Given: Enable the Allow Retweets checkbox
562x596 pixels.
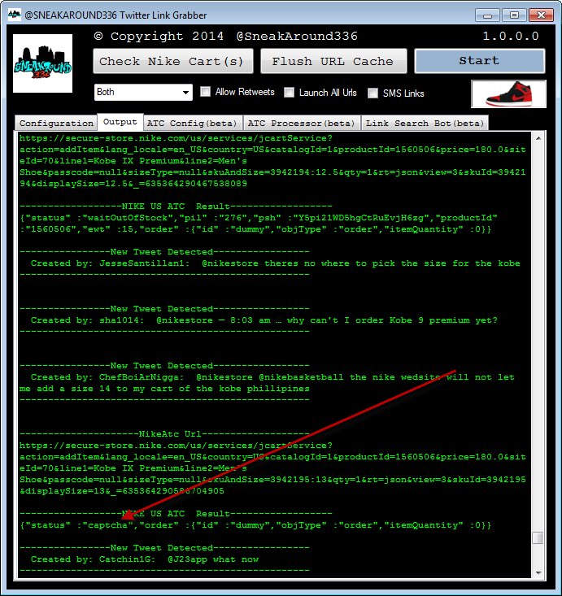Looking at the screenshot, I should point(205,92).
